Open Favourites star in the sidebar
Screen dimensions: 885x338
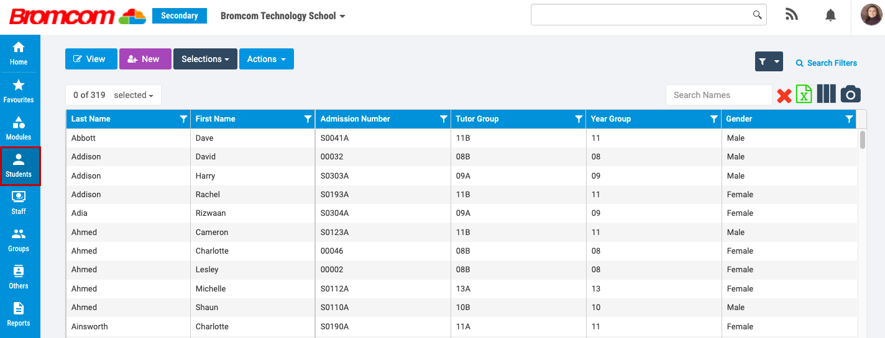(x=19, y=91)
